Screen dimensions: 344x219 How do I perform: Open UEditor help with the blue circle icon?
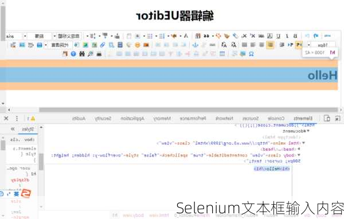(73, 54)
